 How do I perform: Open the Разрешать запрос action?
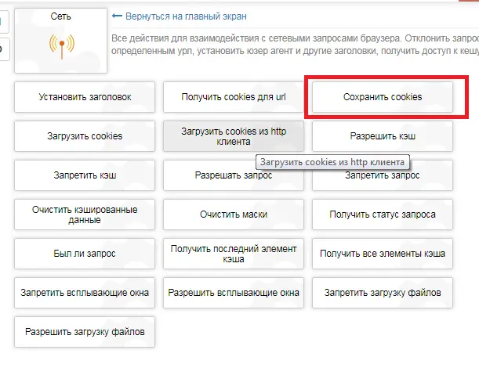pyautogui.click(x=234, y=175)
